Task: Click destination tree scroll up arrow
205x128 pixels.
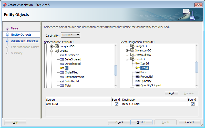Action: click(196, 46)
